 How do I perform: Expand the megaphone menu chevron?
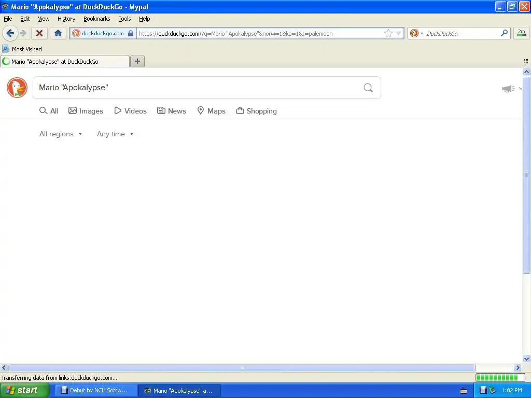(x=521, y=89)
